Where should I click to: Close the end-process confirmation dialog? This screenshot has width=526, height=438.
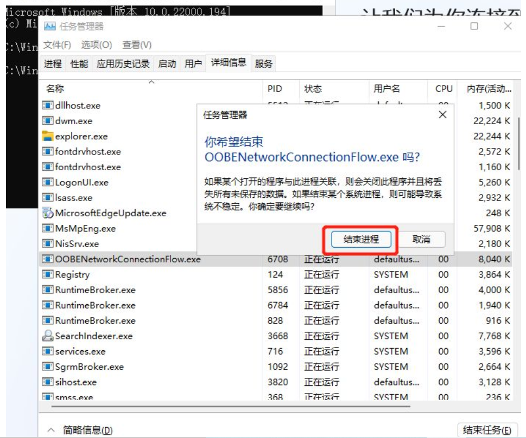tap(442, 115)
